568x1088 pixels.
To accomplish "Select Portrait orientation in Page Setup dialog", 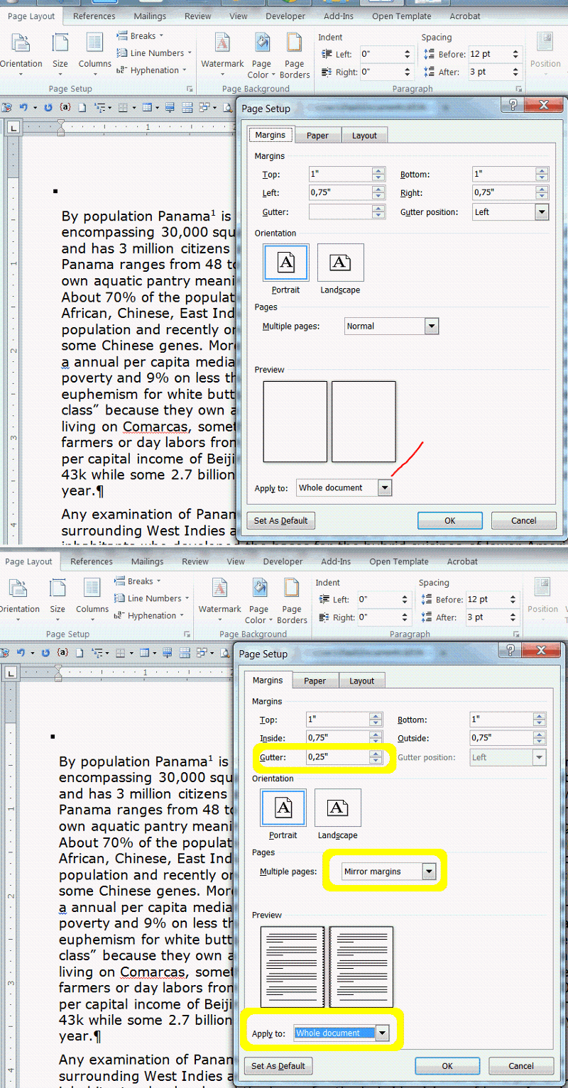I will (285, 262).
